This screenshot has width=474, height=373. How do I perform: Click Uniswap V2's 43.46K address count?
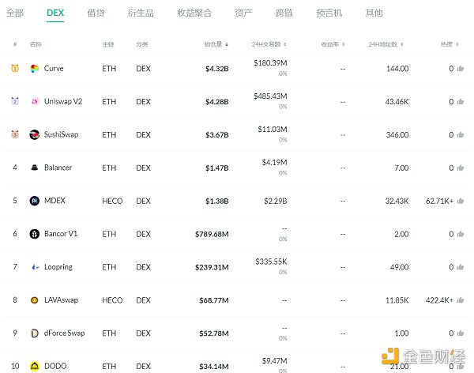click(x=397, y=102)
